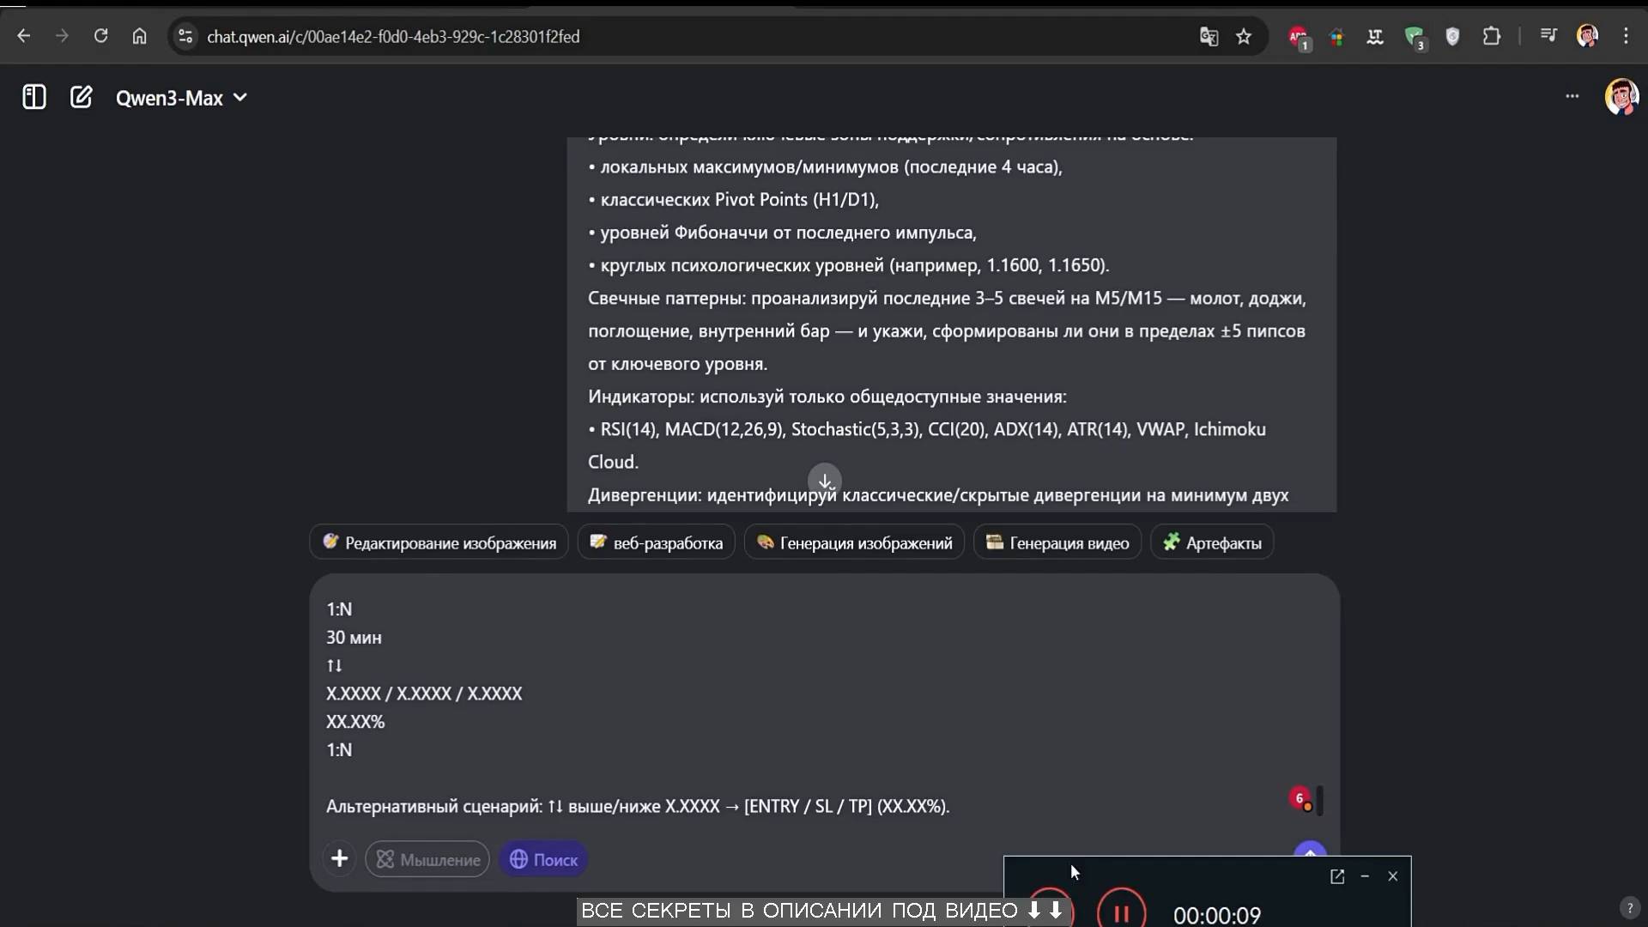Translate page using the translate icon
1648x927 pixels.
pyautogui.click(x=1209, y=37)
